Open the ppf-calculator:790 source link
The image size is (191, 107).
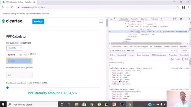(180, 68)
